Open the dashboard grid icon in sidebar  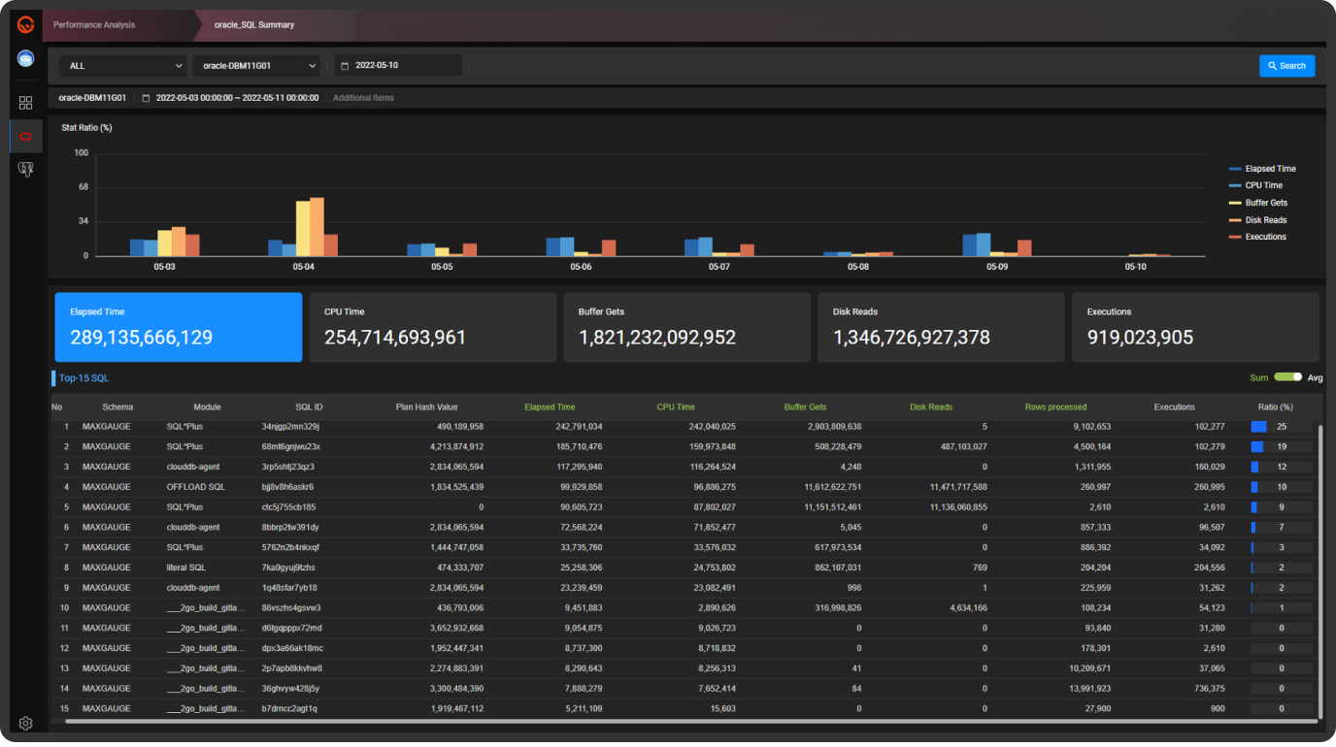pyautogui.click(x=25, y=103)
